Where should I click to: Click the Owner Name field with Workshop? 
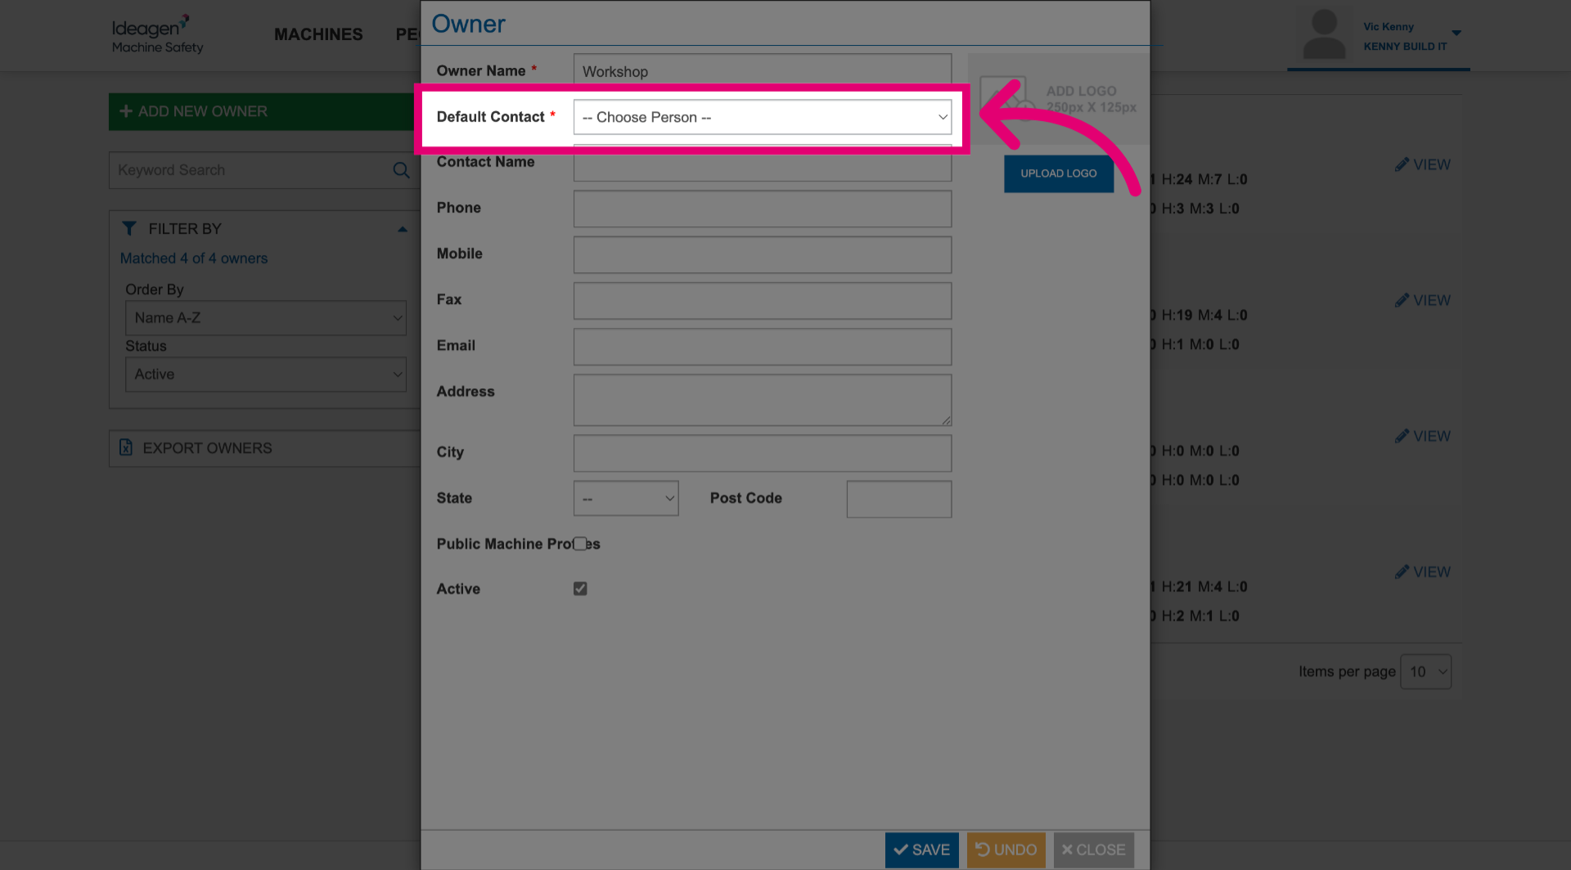click(762, 70)
